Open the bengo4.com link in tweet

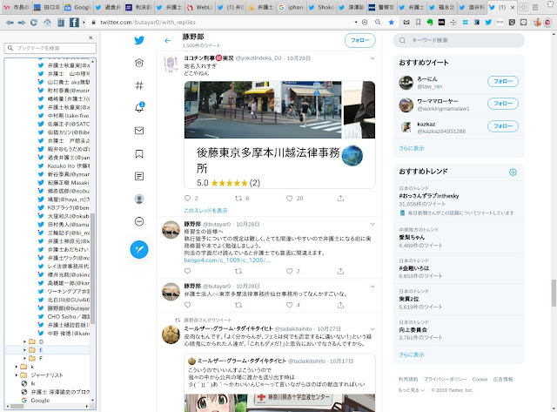coord(227,260)
